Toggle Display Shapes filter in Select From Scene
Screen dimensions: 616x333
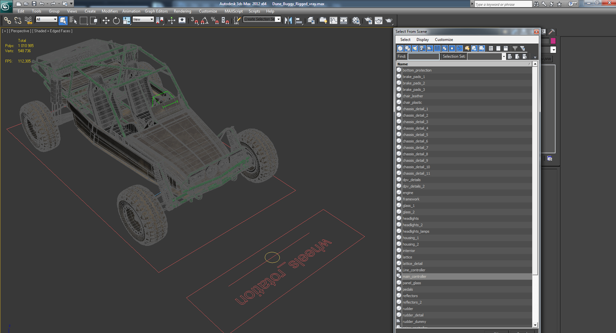point(407,48)
